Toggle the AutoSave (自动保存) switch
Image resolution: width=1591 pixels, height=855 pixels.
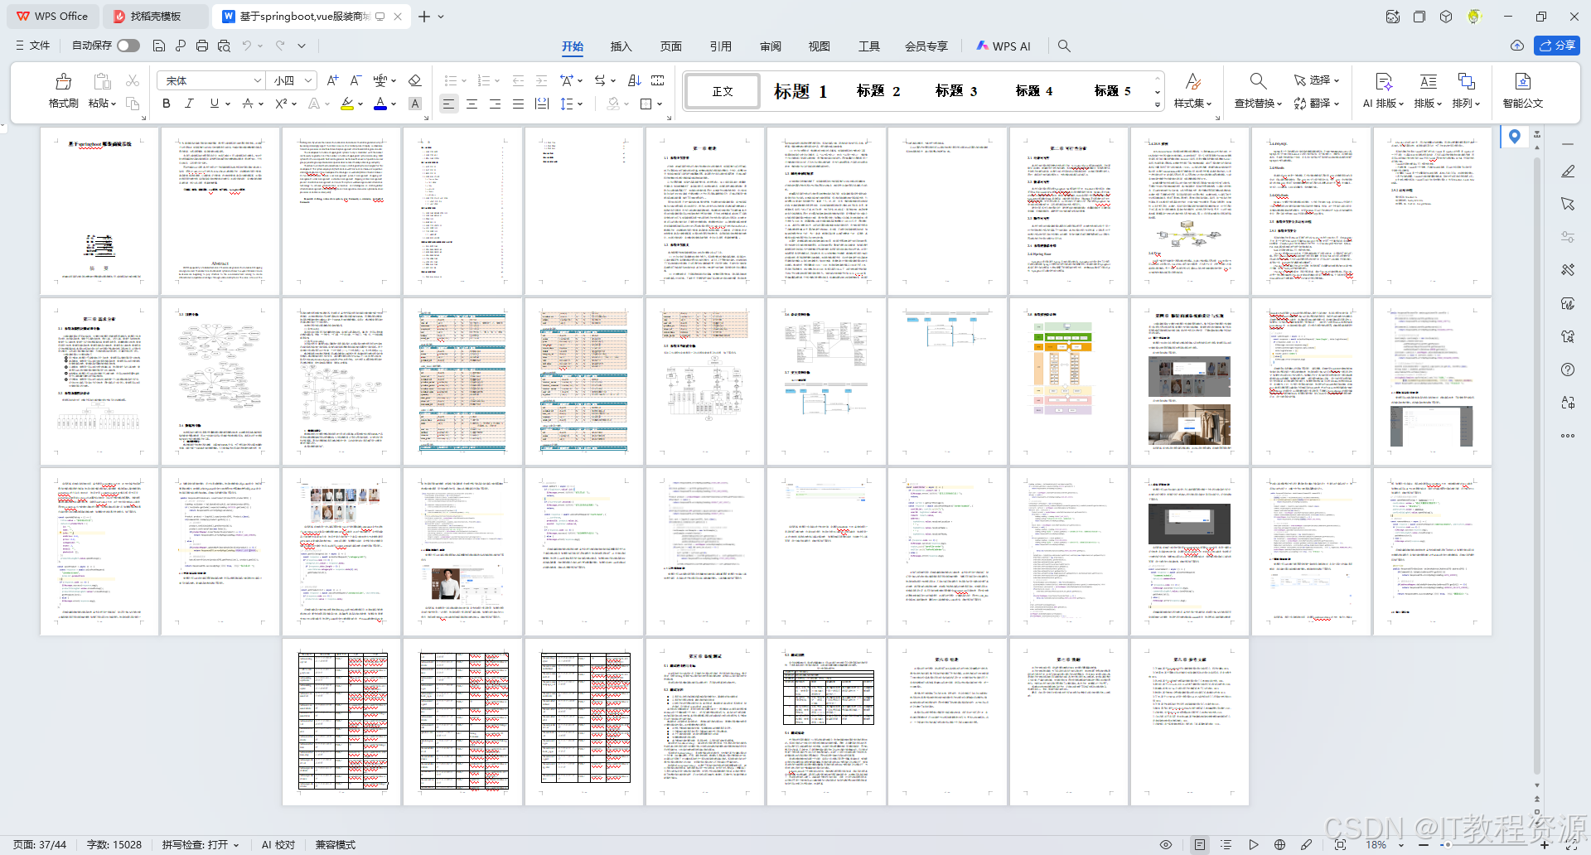128,46
